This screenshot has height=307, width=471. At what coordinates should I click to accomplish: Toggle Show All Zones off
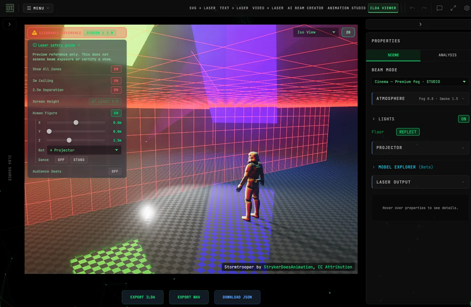click(x=116, y=69)
